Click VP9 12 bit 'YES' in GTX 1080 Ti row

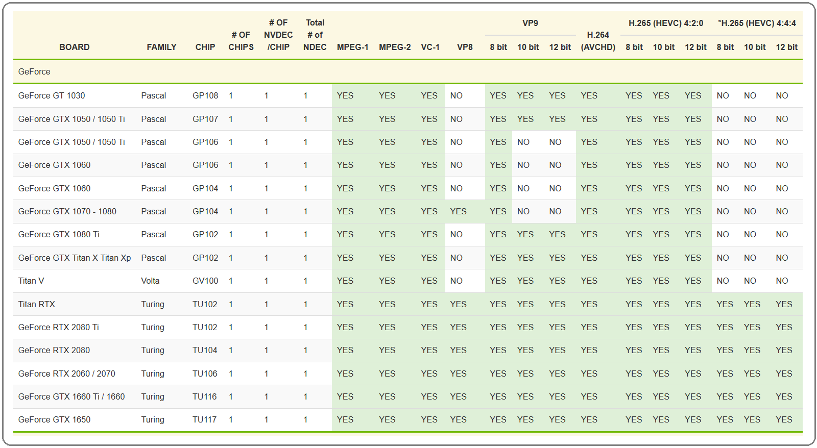pos(557,234)
